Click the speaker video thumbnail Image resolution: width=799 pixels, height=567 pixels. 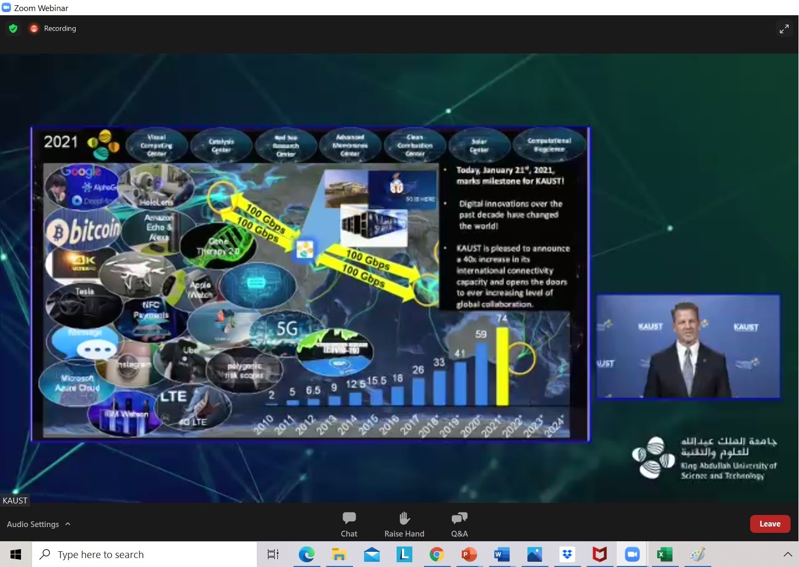point(688,347)
